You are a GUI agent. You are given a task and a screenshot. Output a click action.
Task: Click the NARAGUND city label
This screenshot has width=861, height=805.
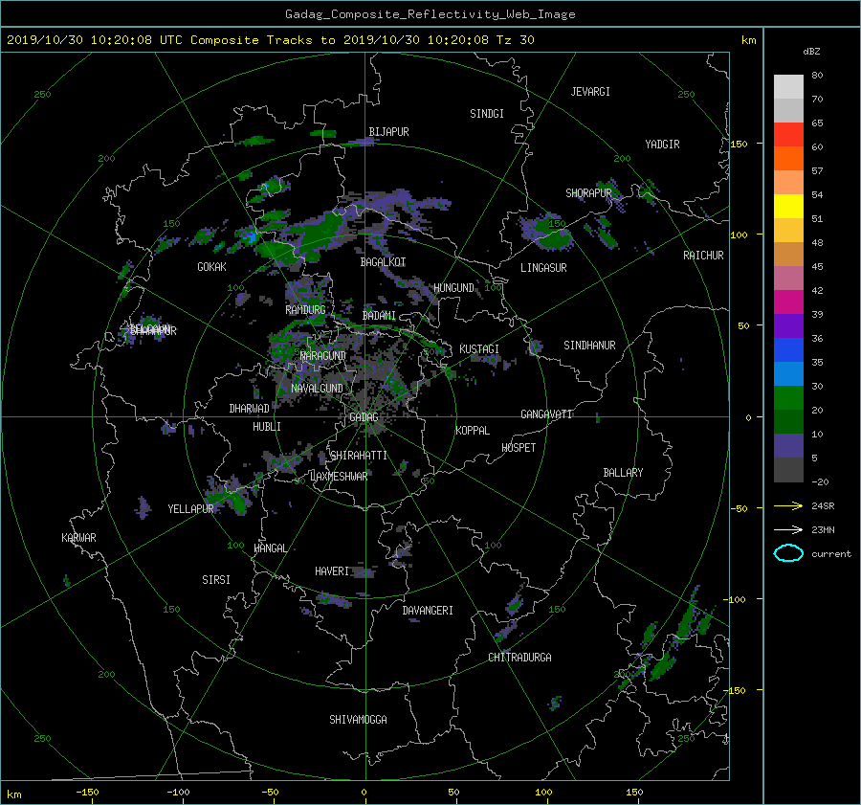[x=323, y=356]
